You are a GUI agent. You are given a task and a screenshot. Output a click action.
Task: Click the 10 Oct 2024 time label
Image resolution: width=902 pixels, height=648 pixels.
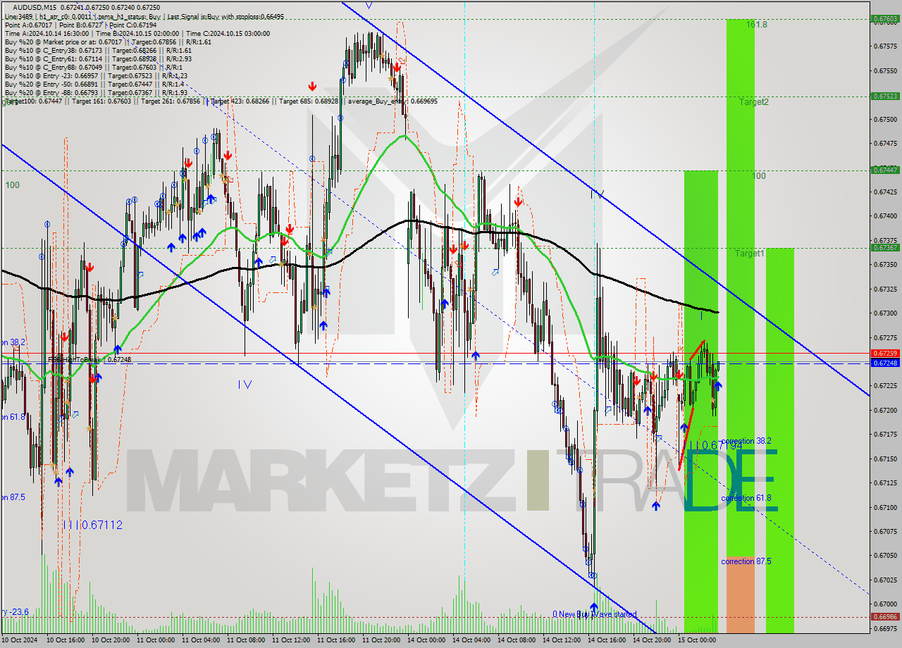[x=20, y=640]
